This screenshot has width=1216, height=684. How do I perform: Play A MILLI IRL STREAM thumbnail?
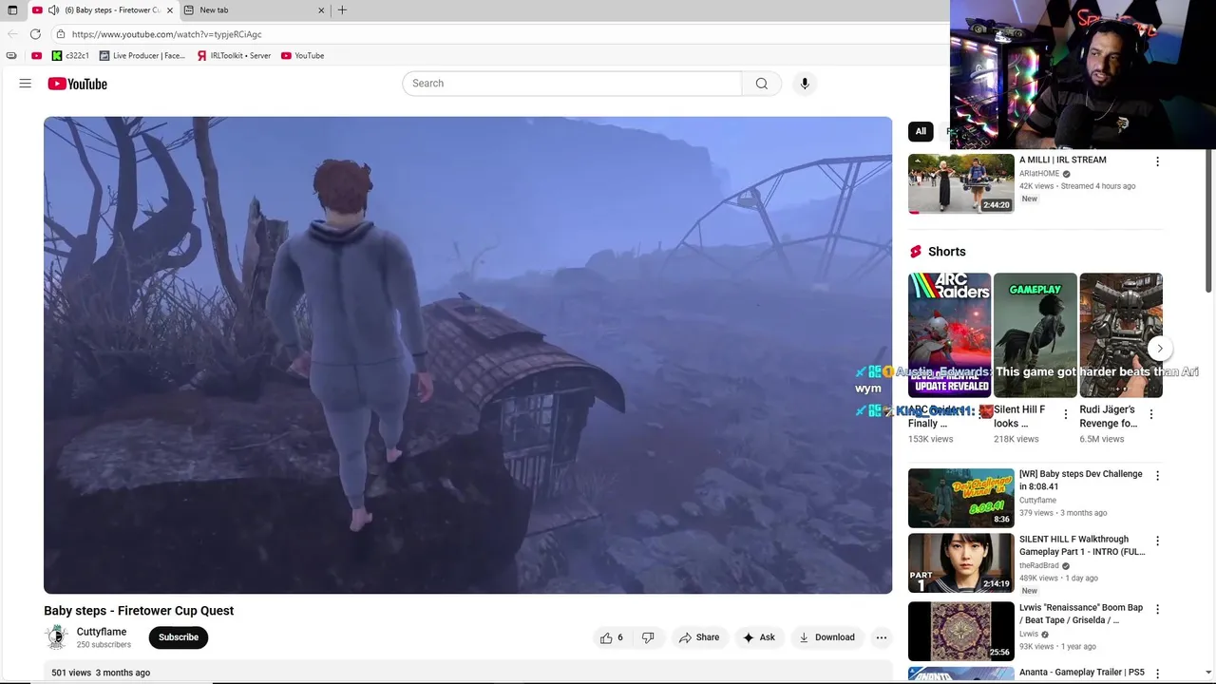(961, 183)
